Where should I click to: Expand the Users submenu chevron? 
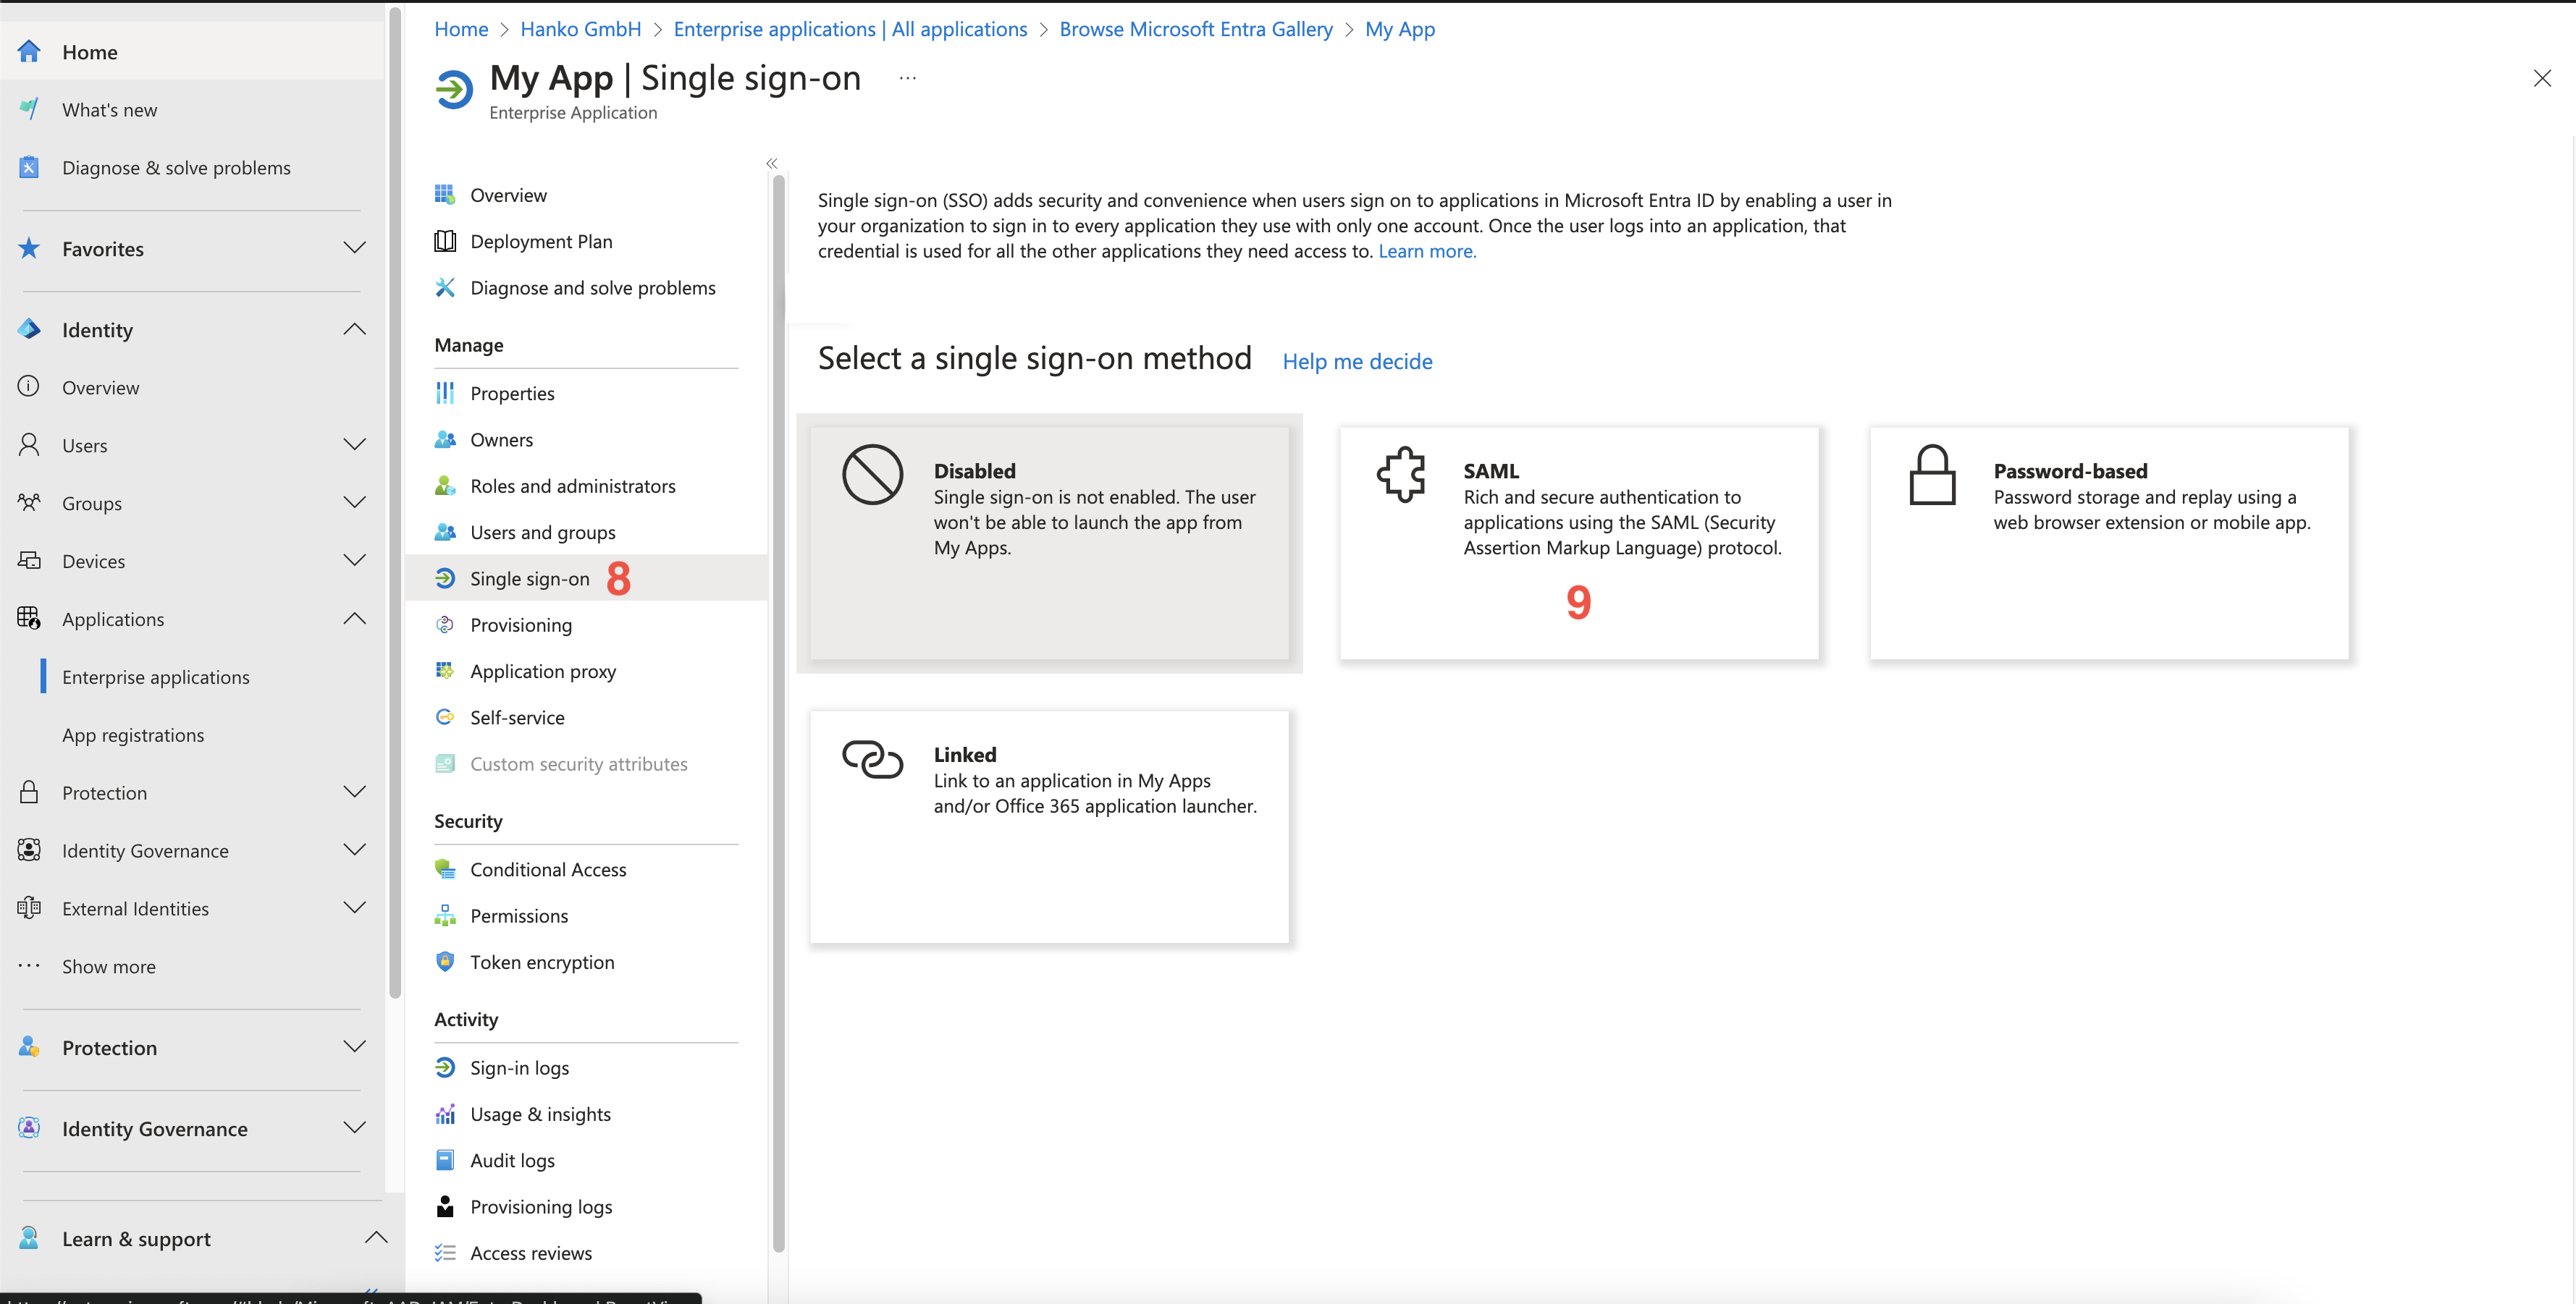click(x=354, y=444)
